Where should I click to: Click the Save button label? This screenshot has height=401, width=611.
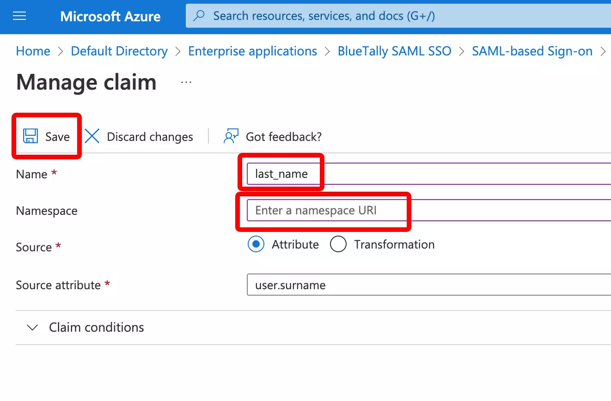coord(57,137)
